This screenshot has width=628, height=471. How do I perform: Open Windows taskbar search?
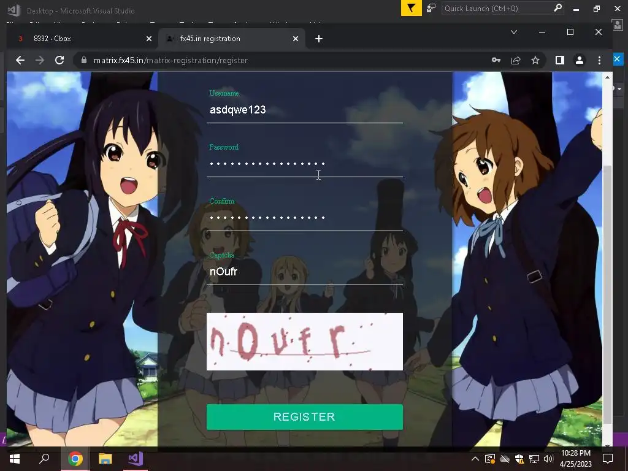[44, 459]
